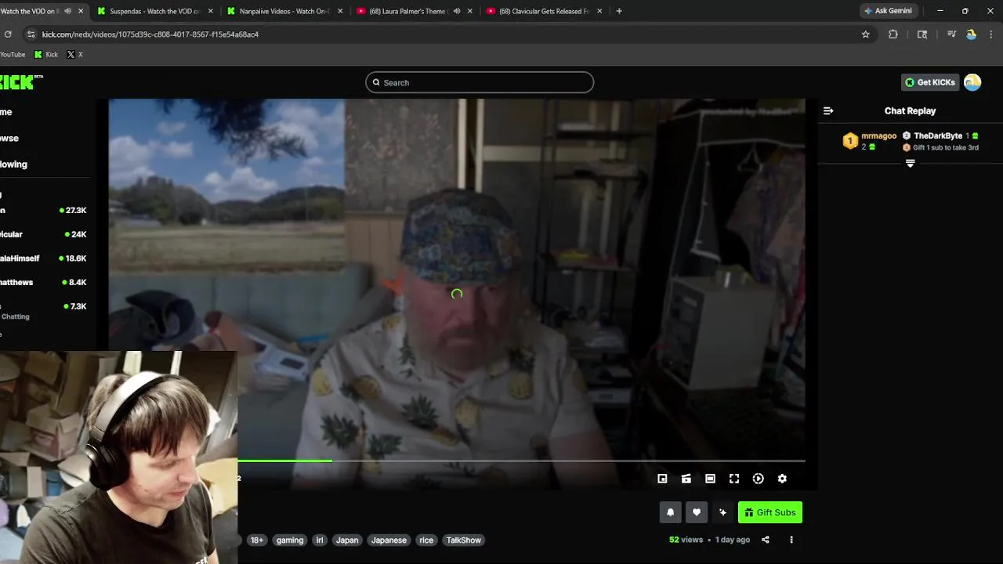This screenshot has height=564, width=1003.
Task: Open the YouTube bookmark
Action: coord(13,55)
